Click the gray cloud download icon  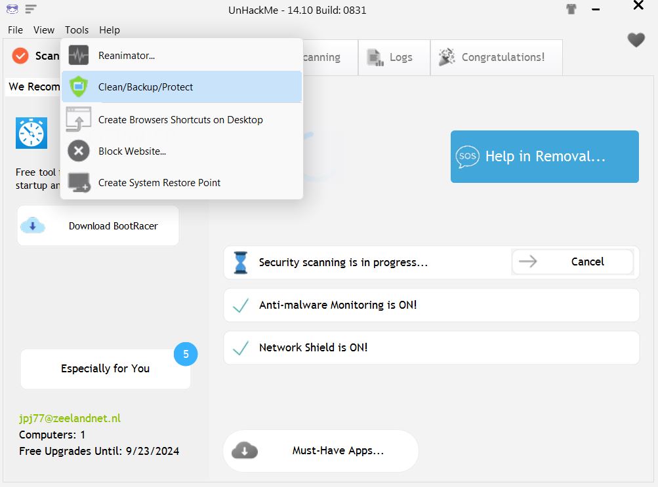pos(245,450)
